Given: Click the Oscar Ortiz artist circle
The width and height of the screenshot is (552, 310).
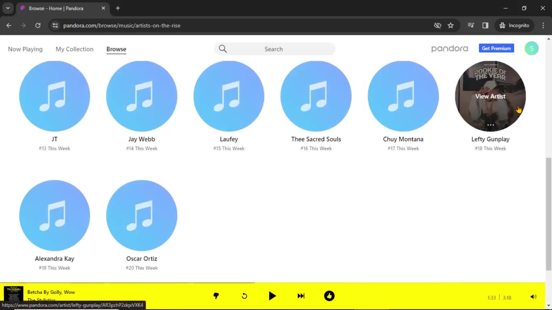Looking at the screenshot, I should tap(141, 215).
